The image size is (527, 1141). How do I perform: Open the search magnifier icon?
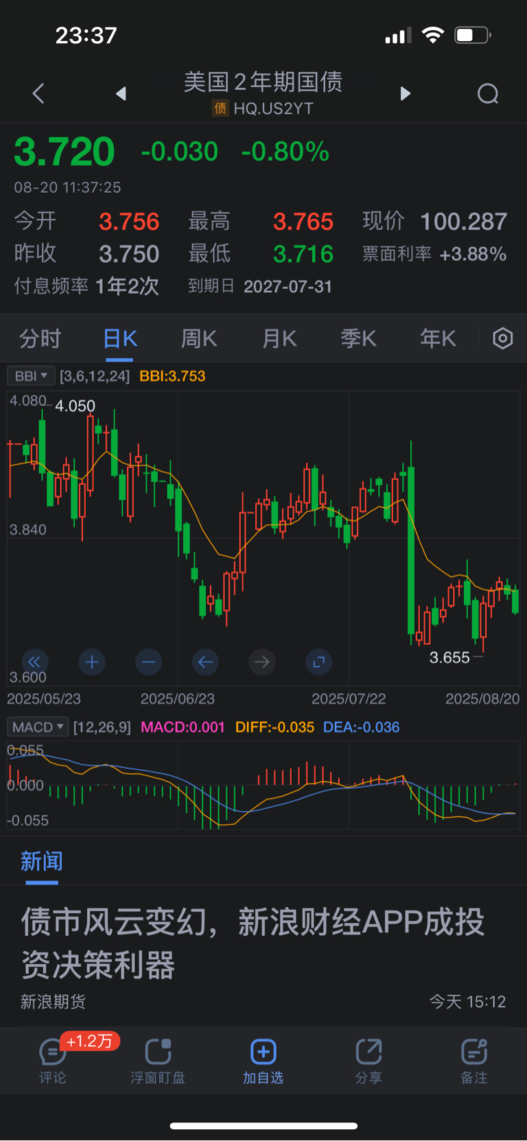coord(488,93)
